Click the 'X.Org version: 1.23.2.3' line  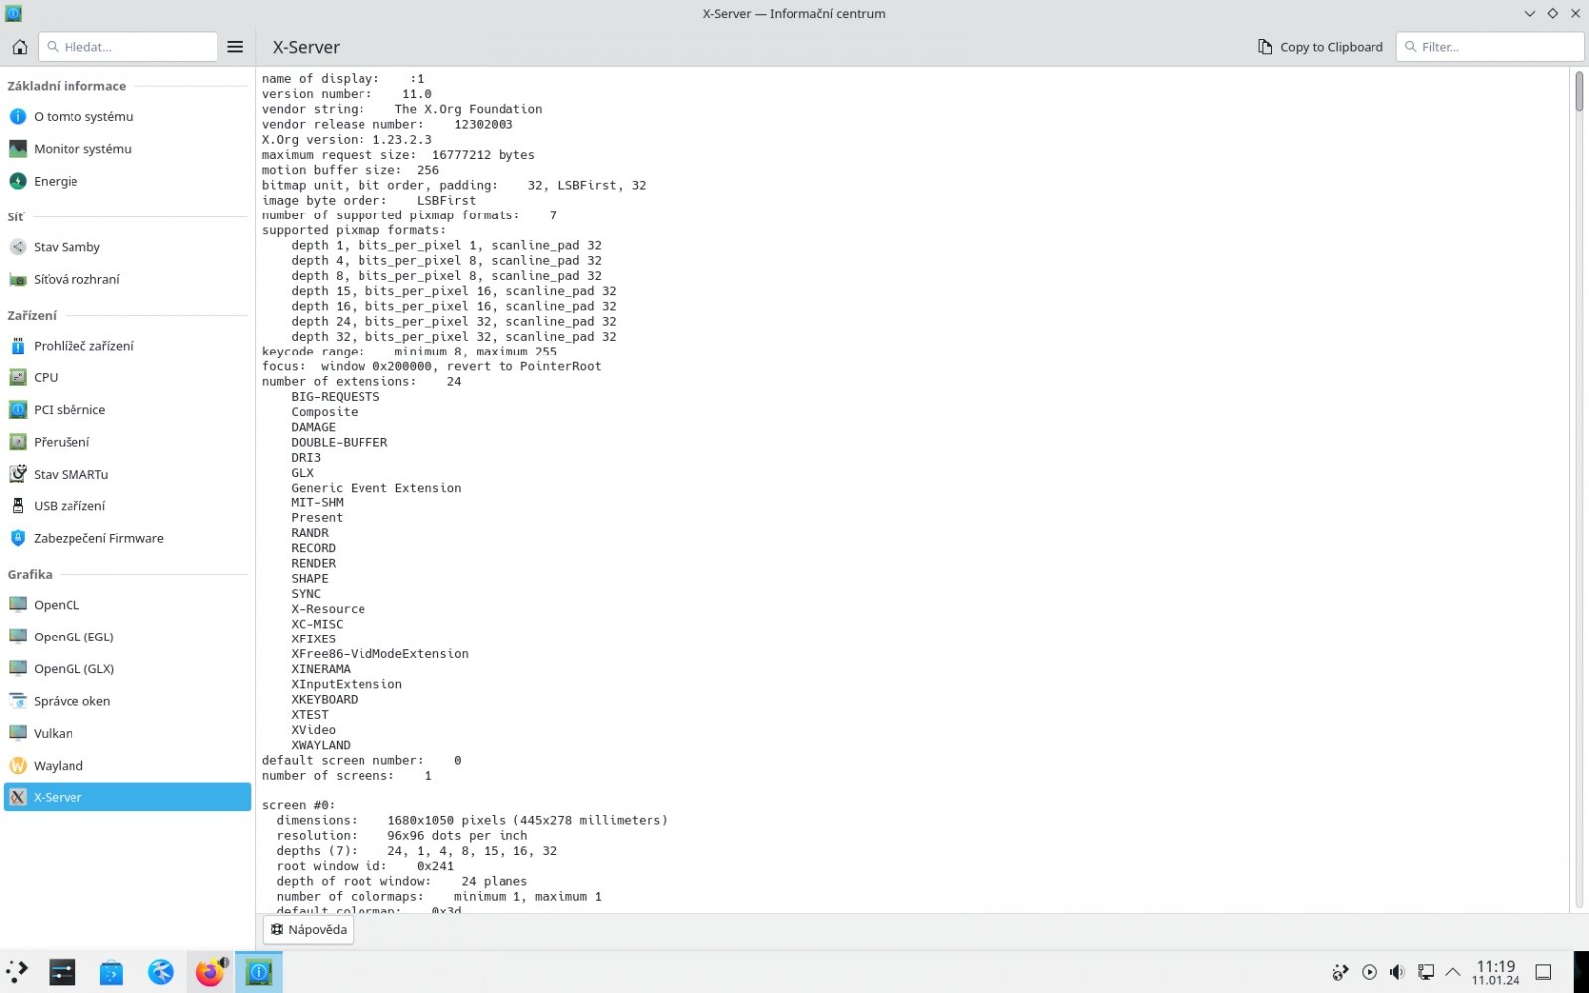pyautogui.click(x=347, y=140)
